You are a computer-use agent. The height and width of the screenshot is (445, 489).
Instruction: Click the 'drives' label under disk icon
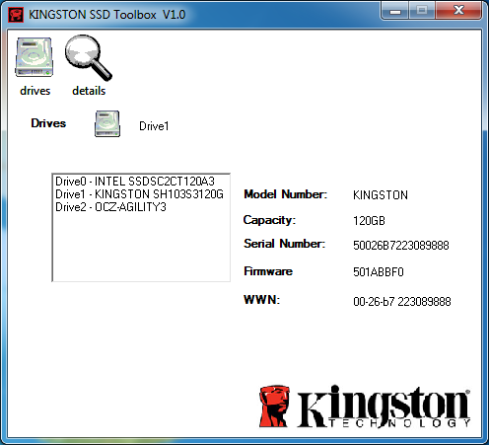(35, 91)
